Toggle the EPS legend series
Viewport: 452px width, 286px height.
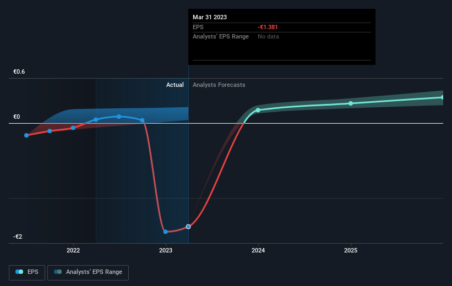pyautogui.click(x=27, y=272)
